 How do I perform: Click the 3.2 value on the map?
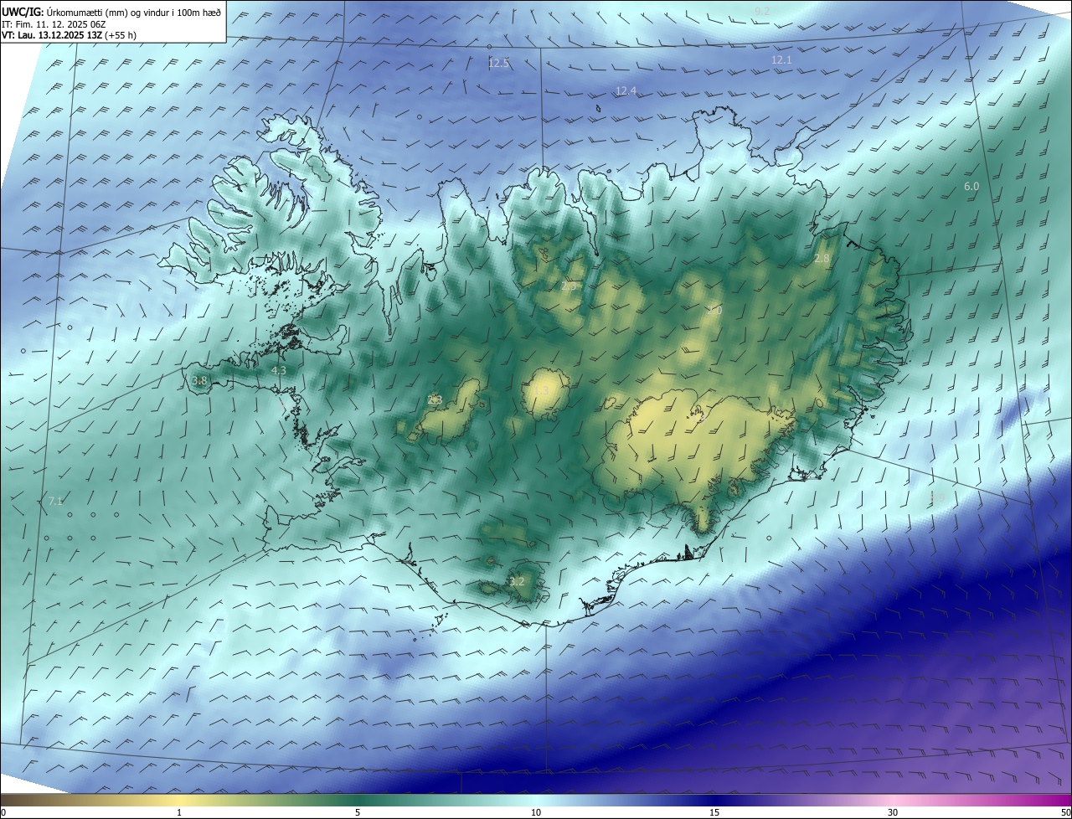pyautogui.click(x=517, y=581)
